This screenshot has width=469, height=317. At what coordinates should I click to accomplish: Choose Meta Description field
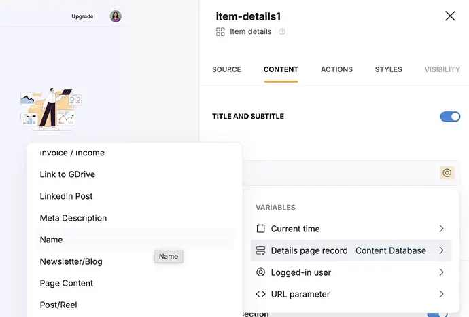click(x=73, y=218)
